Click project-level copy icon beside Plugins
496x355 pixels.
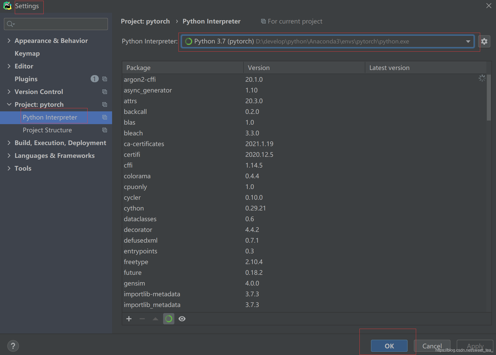click(x=105, y=79)
